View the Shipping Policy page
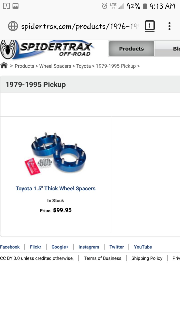 point(147,258)
